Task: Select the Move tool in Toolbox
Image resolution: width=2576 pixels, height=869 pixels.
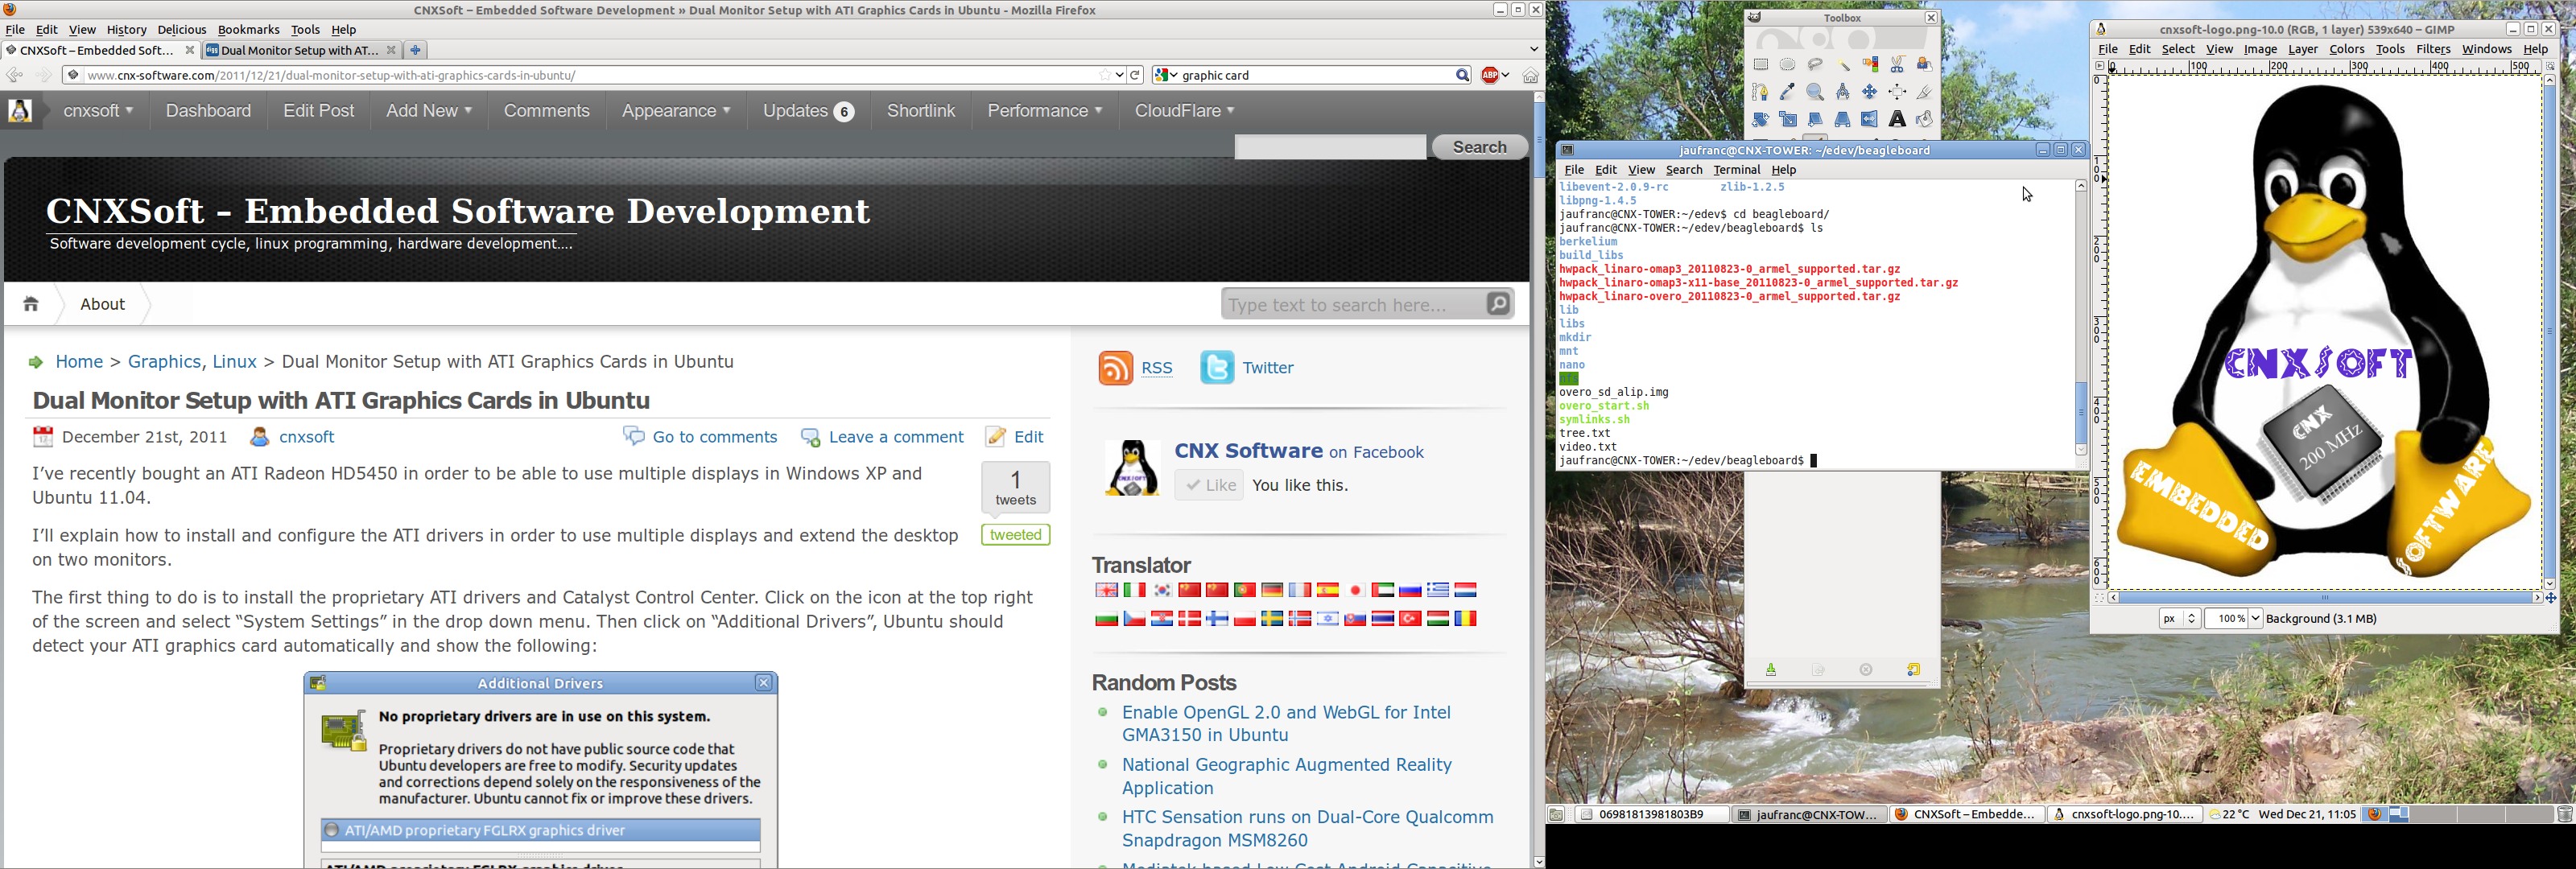Action: [x=1870, y=92]
